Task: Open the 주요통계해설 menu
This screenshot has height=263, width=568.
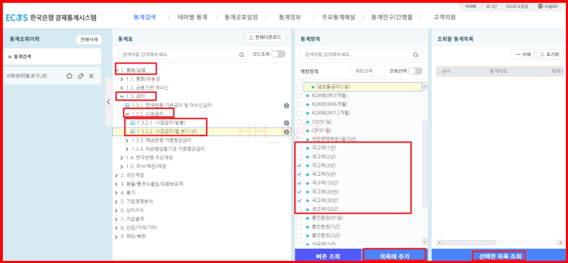Action: [x=339, y=17]
